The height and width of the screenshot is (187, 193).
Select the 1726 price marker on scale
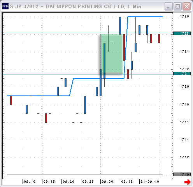point(182,34)
